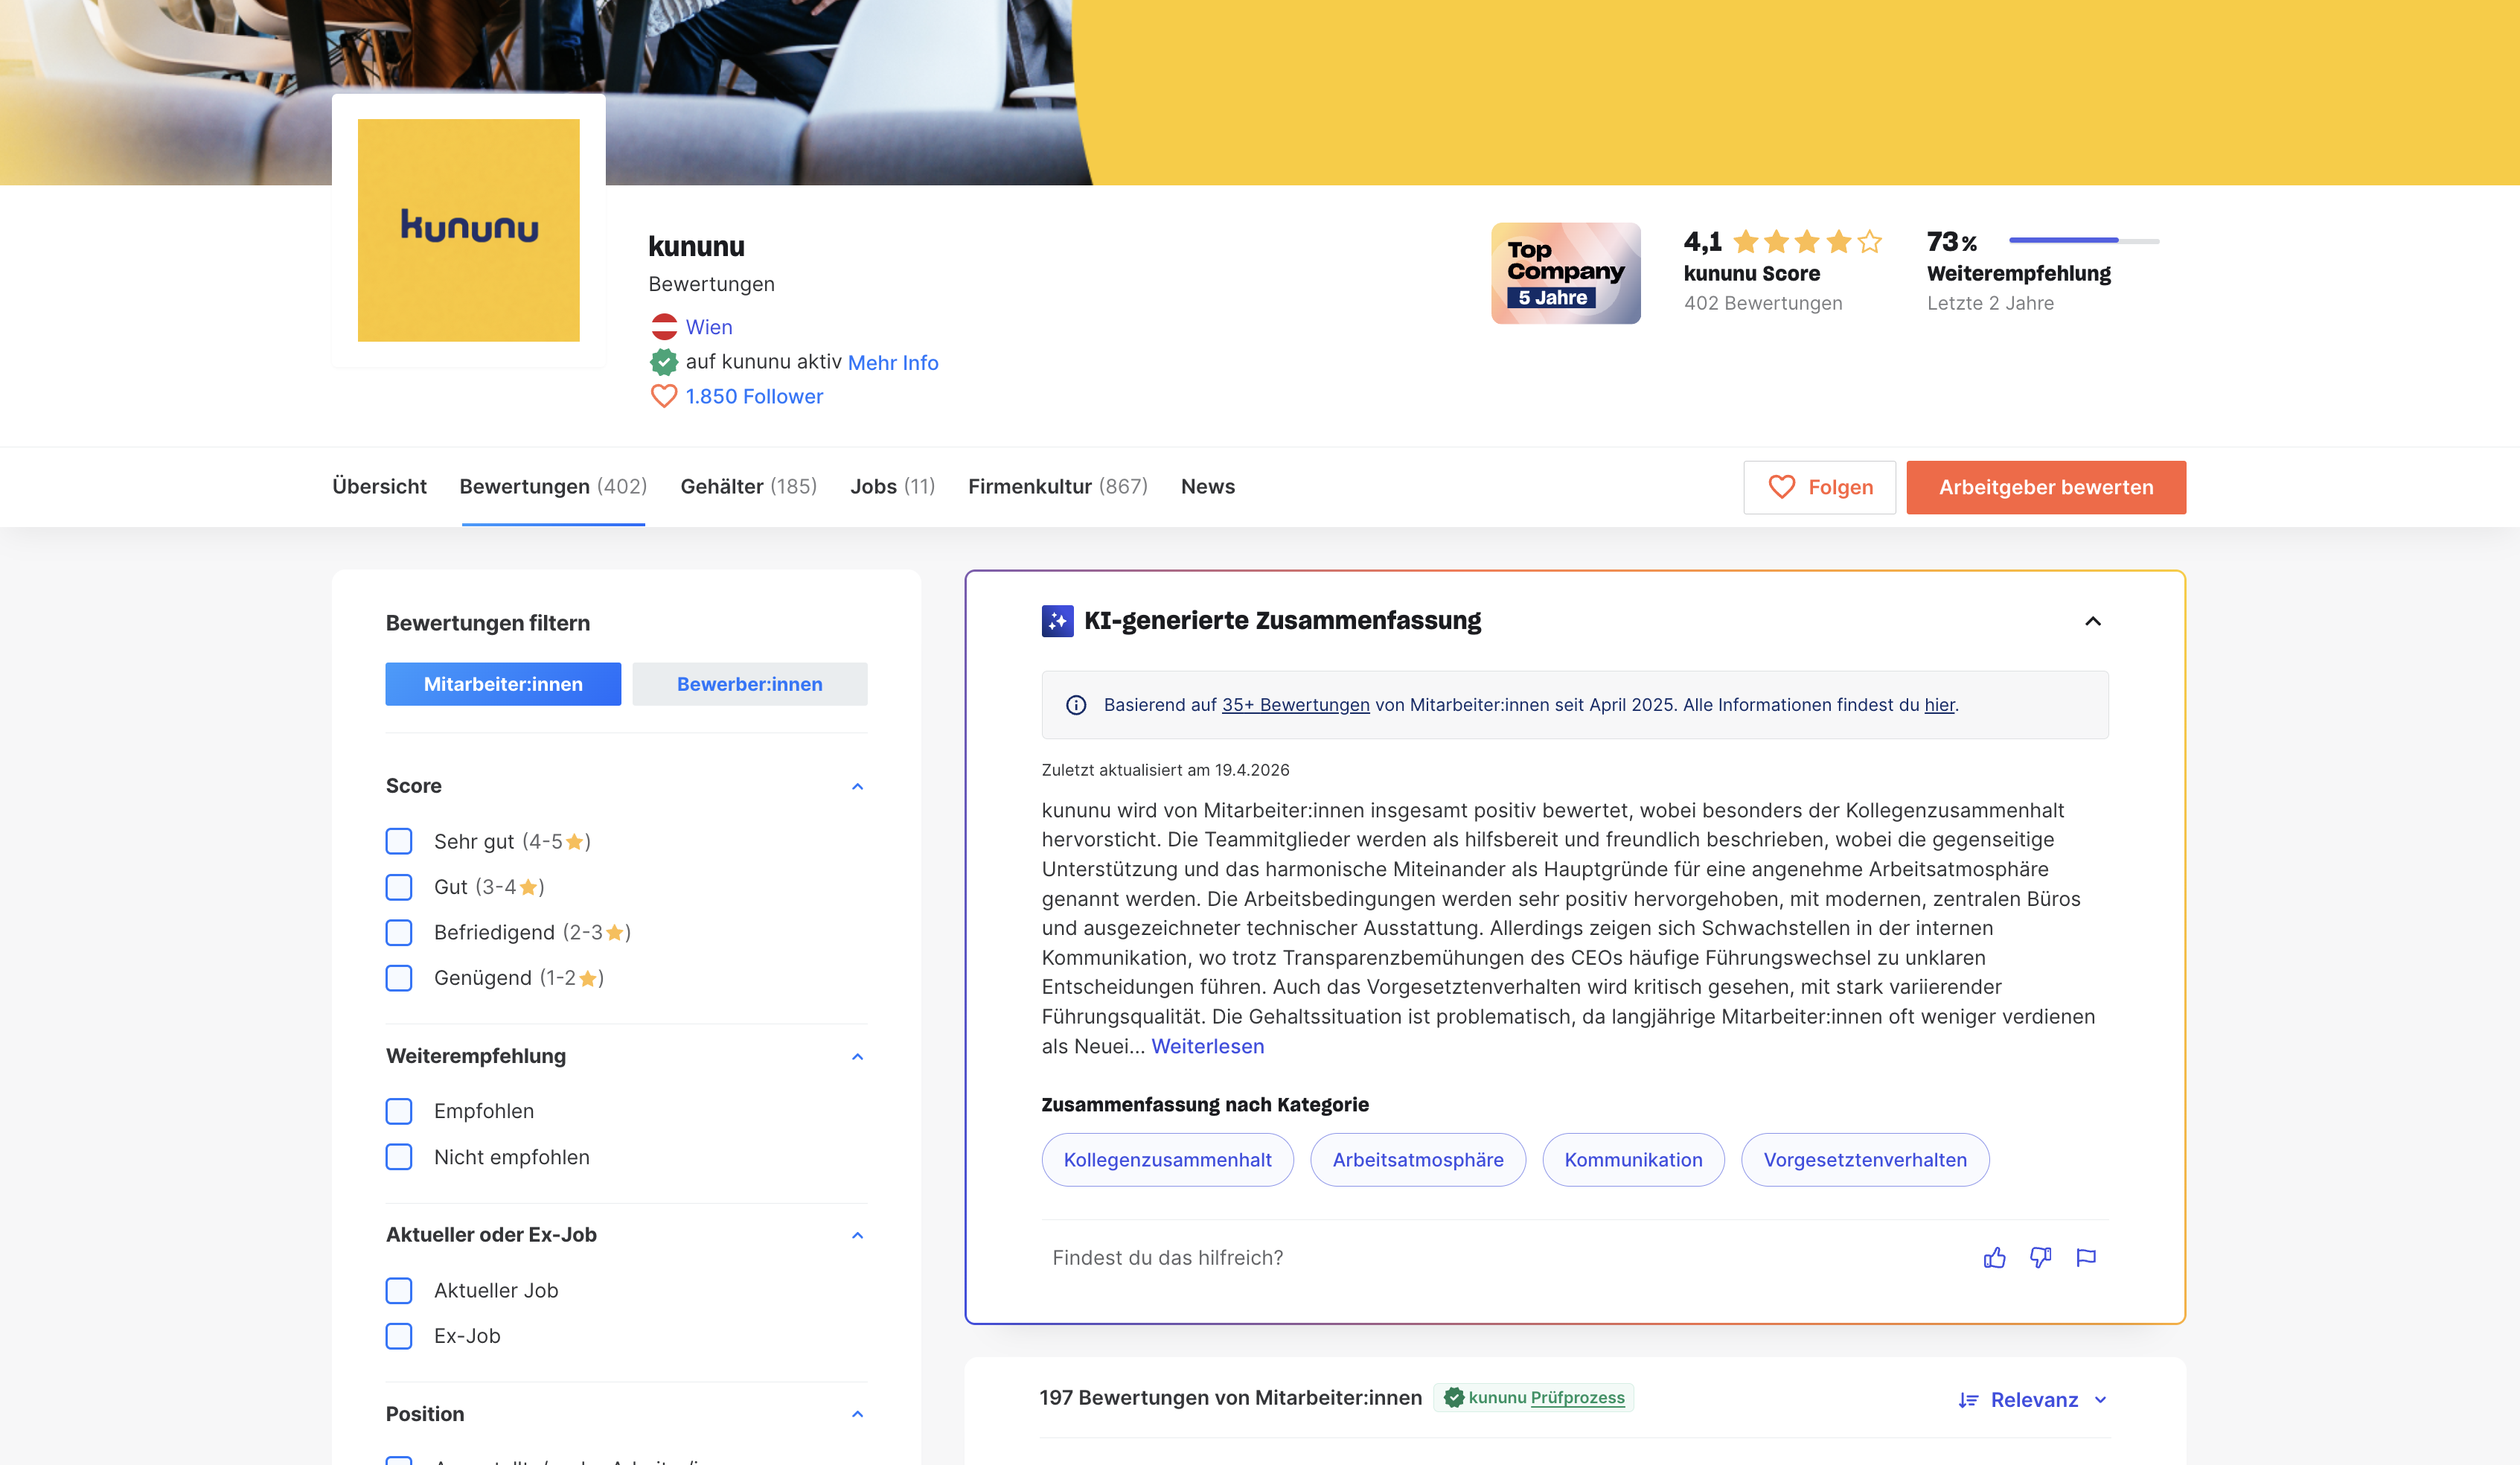Click the 'Zuletzt aktualisiert am 19.4.2026' text
This screenshot has height=1465, width=2520.
pos(1166,770)
